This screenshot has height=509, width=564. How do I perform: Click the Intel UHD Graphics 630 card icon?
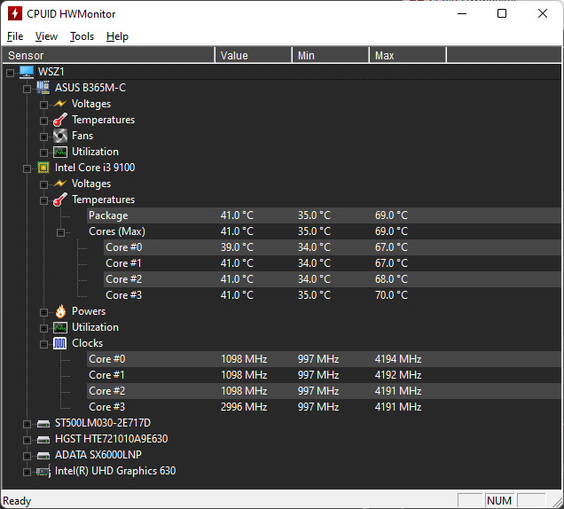(x=43, y=471)
